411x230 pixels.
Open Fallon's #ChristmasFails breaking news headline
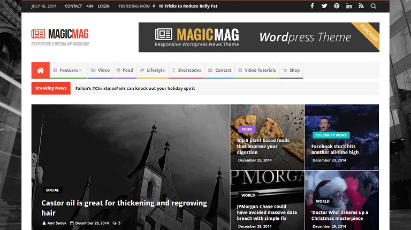point(135,89)
